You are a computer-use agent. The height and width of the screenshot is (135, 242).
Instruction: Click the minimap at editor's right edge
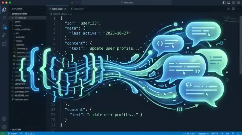pyautogui.click(x=231, y=19)
